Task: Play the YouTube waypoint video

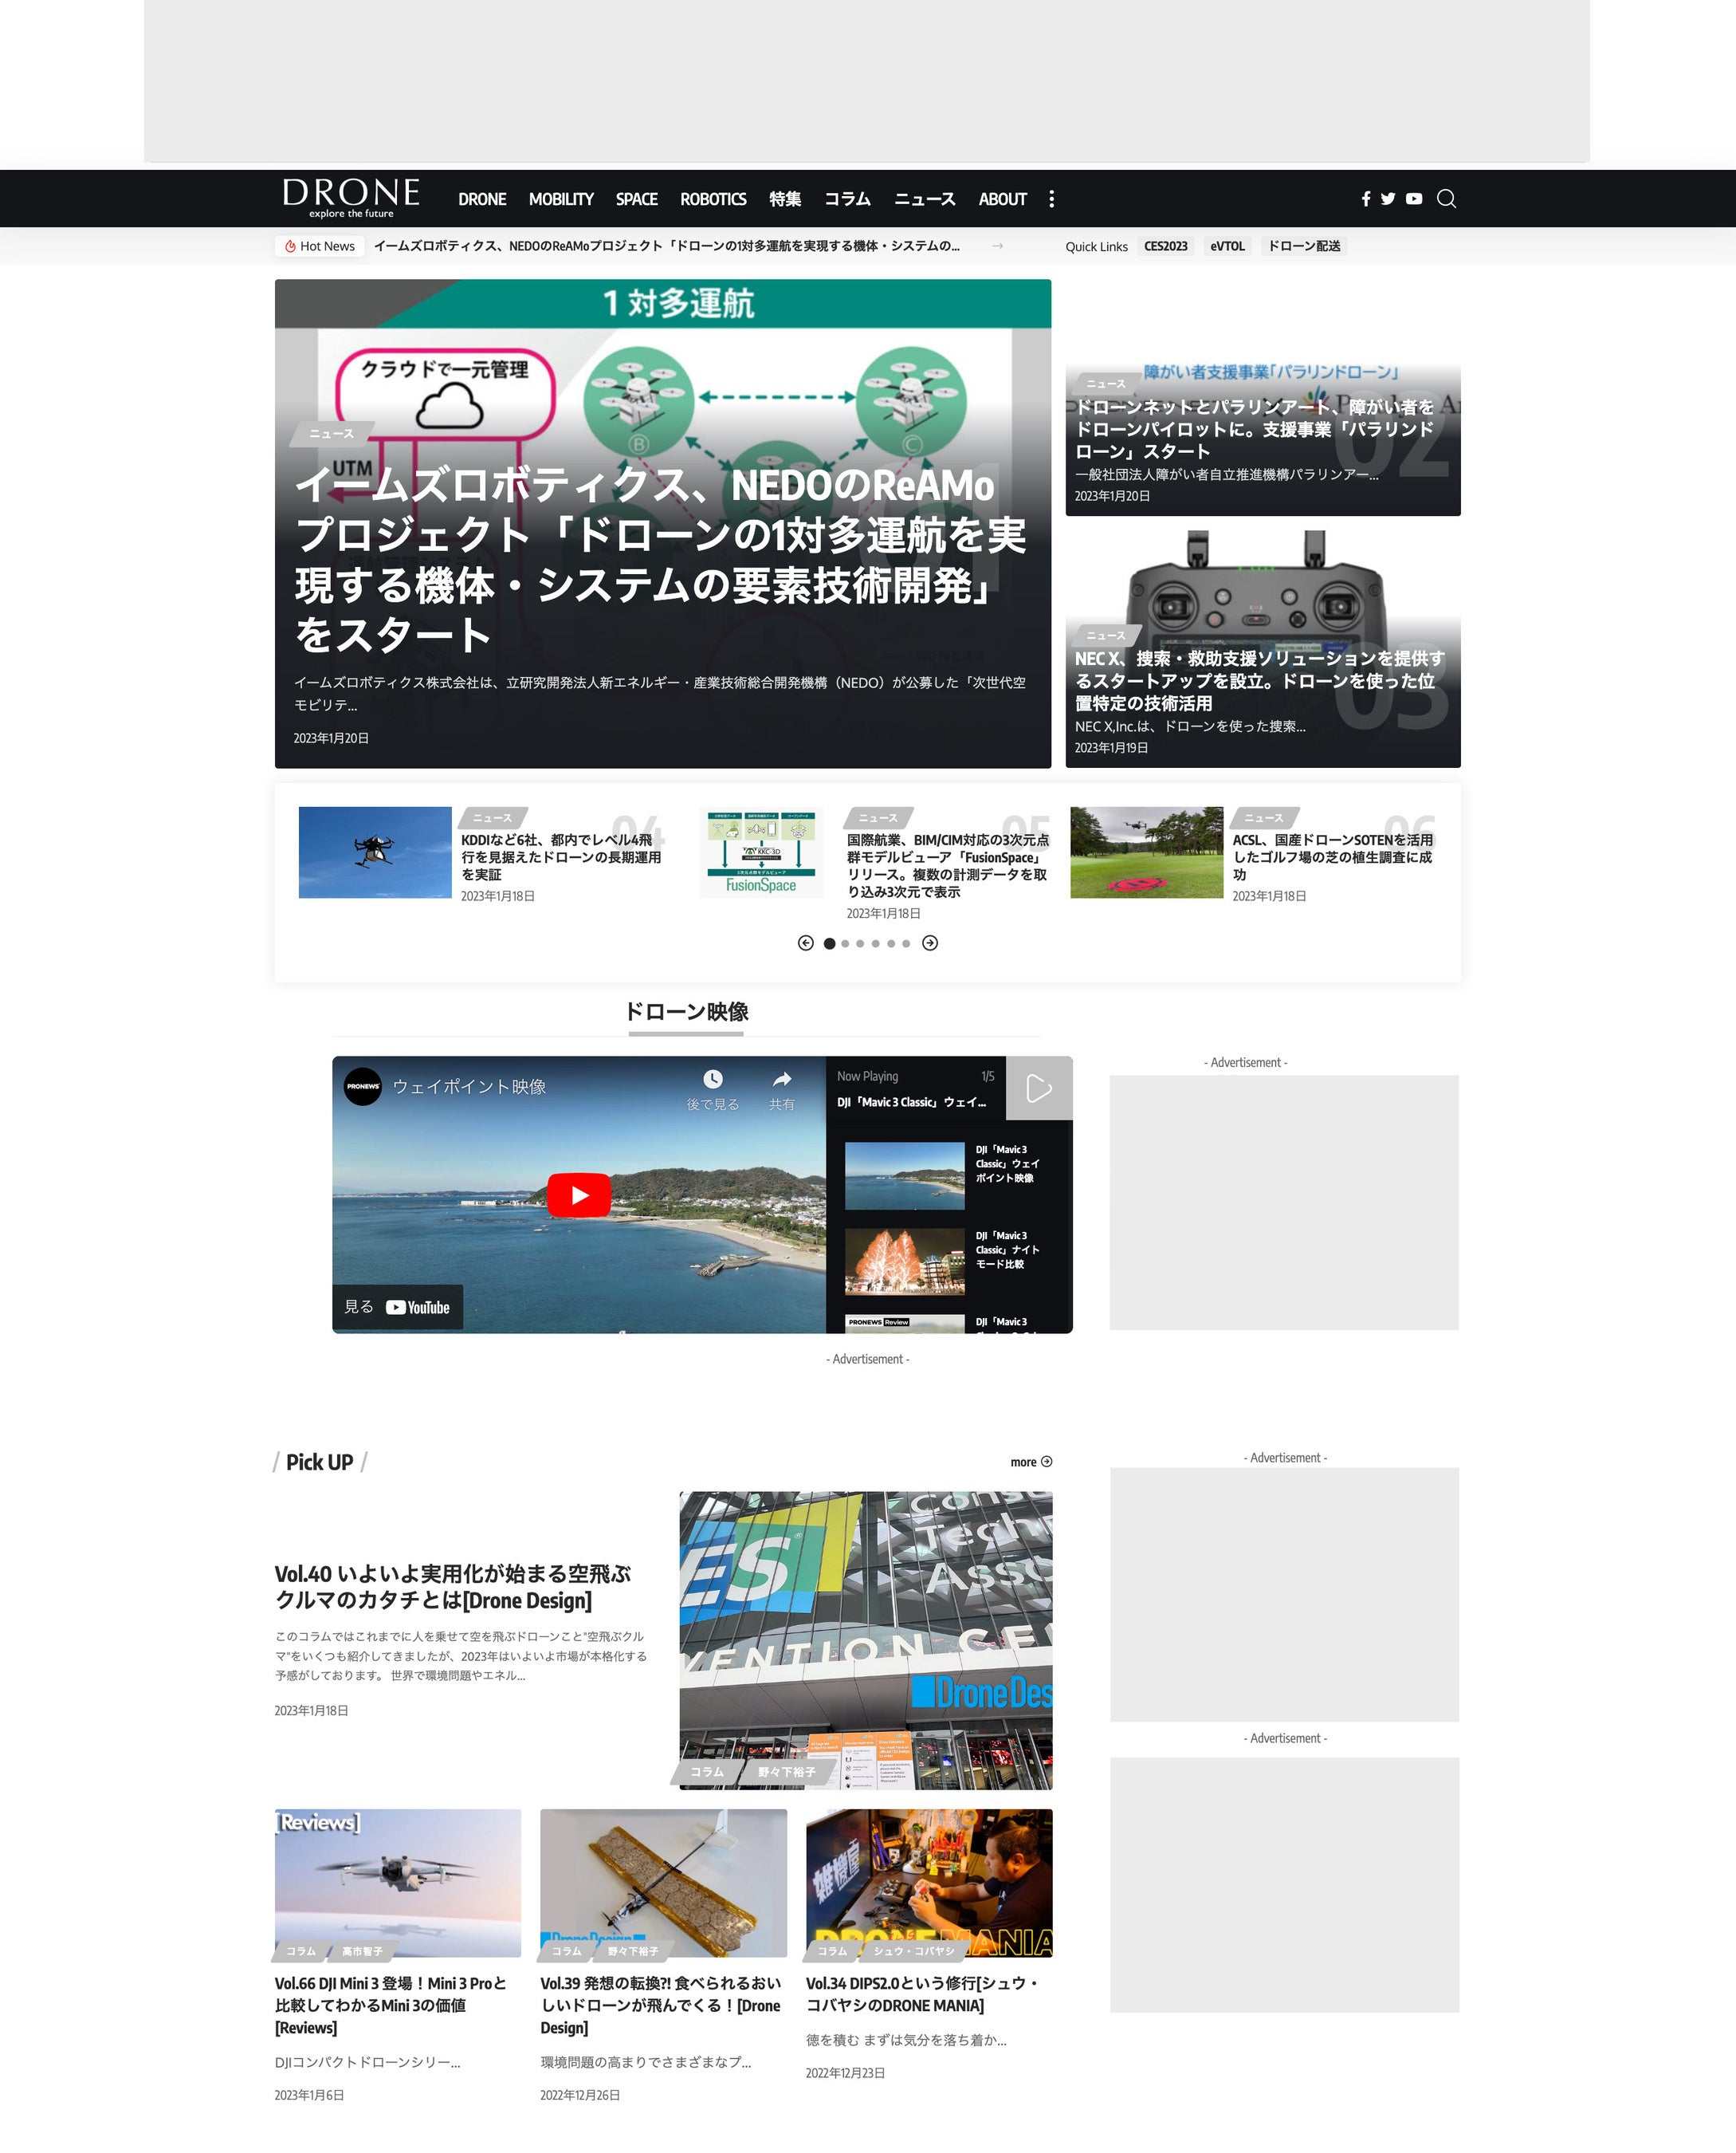Action: tap(578, 1195)
